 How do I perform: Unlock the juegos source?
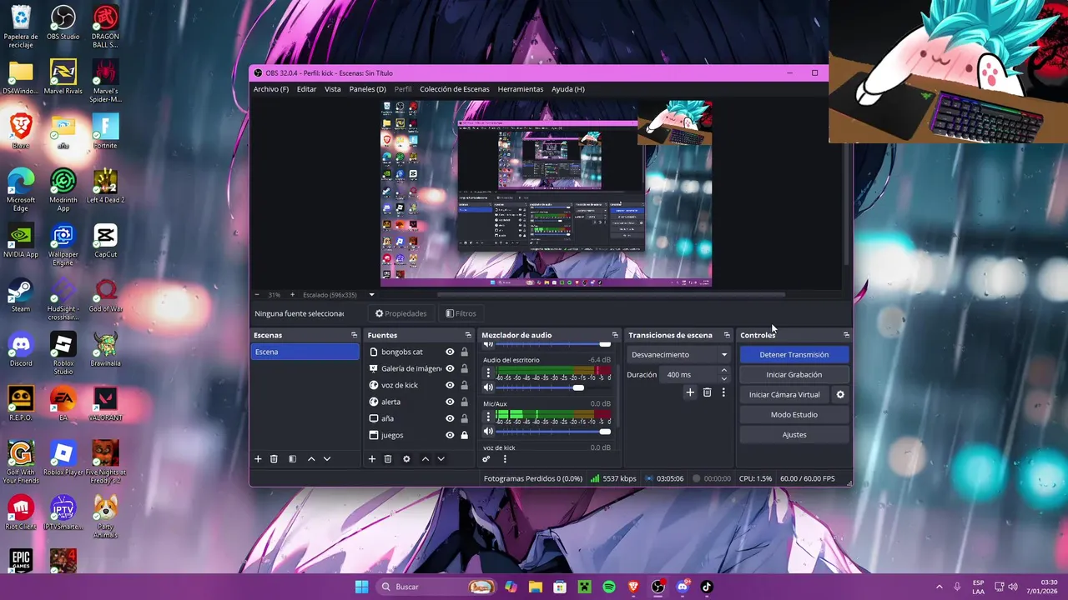[465, 435]
